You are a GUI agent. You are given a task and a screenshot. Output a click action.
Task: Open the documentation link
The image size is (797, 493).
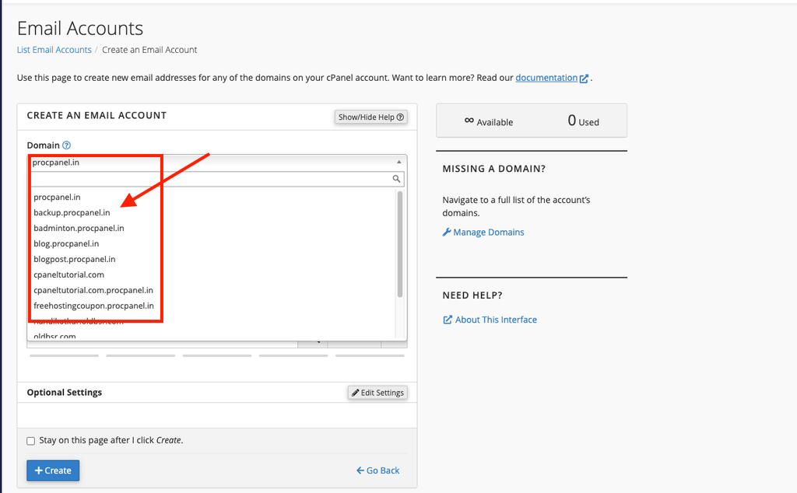(x=546, y=78)
